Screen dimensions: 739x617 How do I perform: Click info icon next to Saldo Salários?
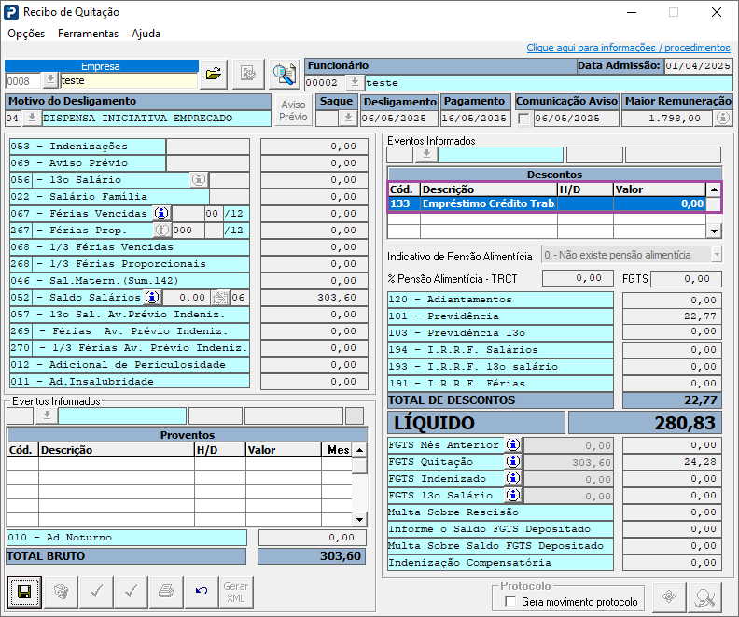click(x=152, y=298)
